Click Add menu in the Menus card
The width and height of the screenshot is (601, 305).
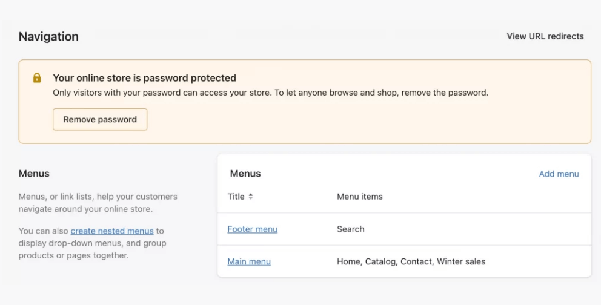pos(559,174)
